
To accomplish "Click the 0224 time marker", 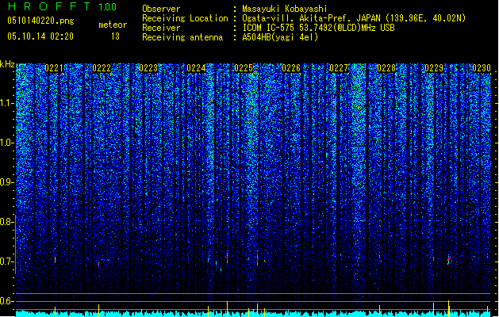I will (196, 68).
